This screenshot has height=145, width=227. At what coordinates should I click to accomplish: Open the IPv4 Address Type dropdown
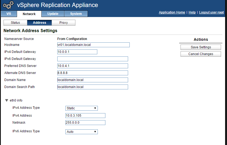tap(81, 108)
